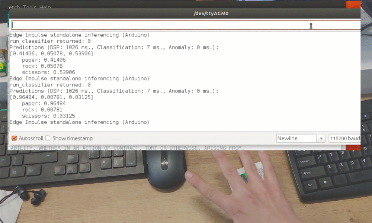This screenshot has height=223, width=372.
Task: Open the Help menu in Arduino IDE
Action: [45, 7]
